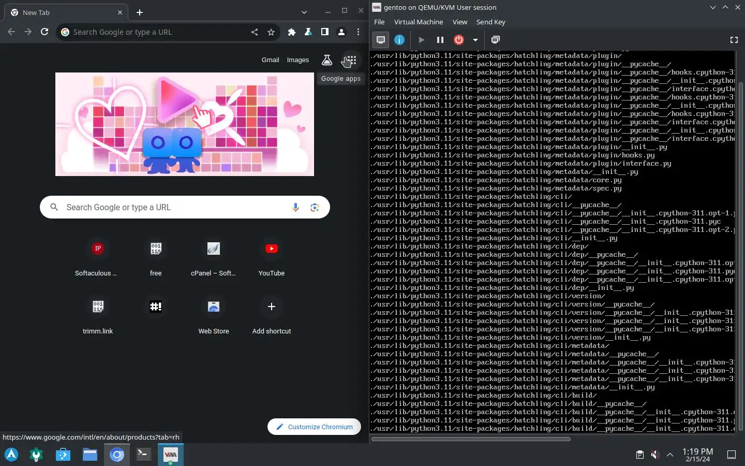Show virtual hardware details
This screenshot has height=466, width=745.
pos(399,40)
